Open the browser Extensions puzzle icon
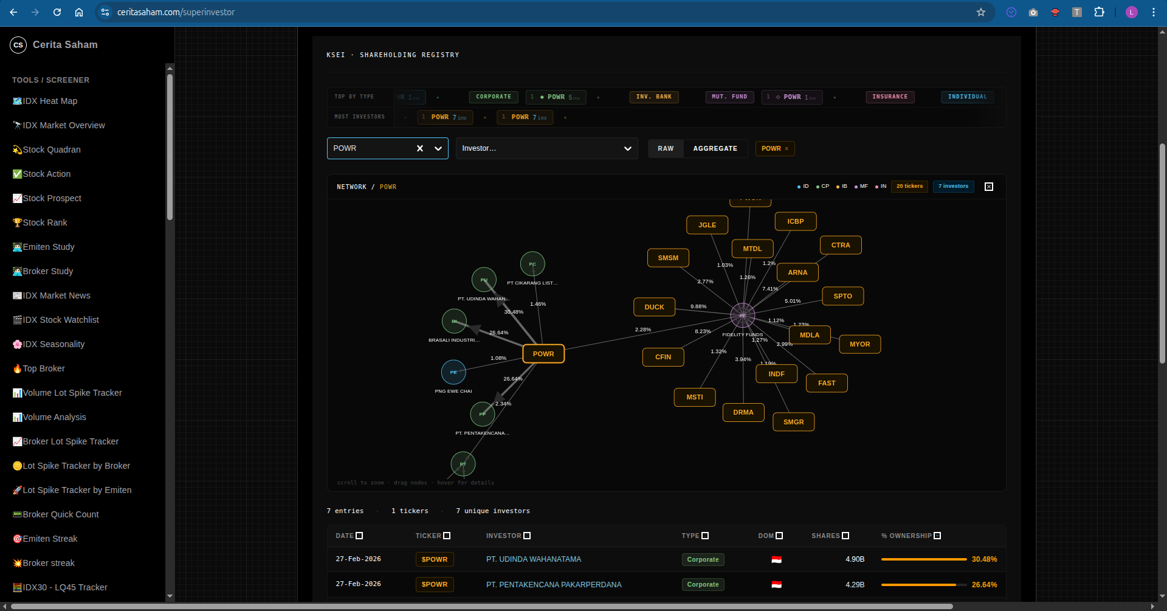1167x611 pixels. click(x=1099, y=12)
